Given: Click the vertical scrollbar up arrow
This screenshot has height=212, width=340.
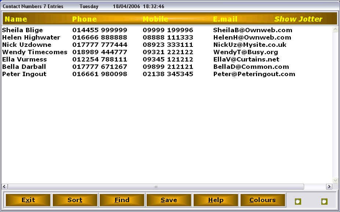Looking at the screenshot, I should pos(335,29).
